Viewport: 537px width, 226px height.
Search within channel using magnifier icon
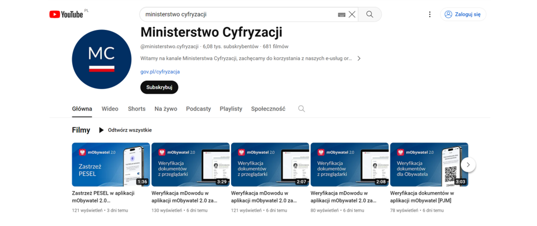tap(301, 109)
